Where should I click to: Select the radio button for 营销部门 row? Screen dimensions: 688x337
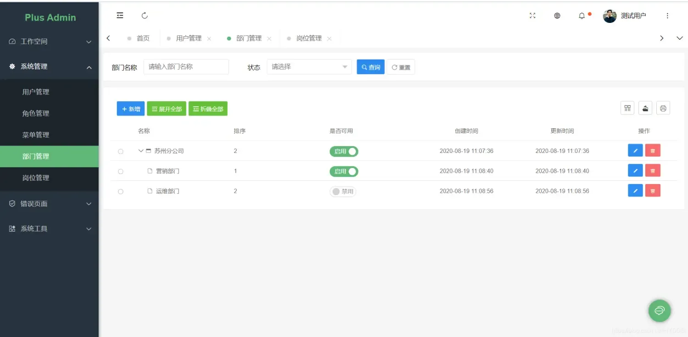coord(120,171)
